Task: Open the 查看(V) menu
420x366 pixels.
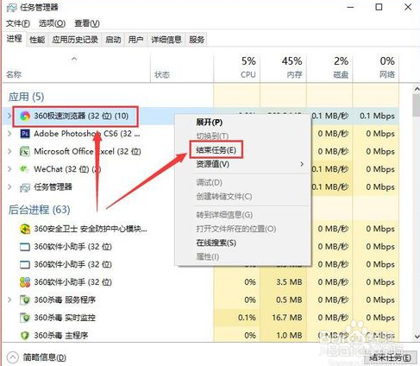Action: click(x=87, y=23)
